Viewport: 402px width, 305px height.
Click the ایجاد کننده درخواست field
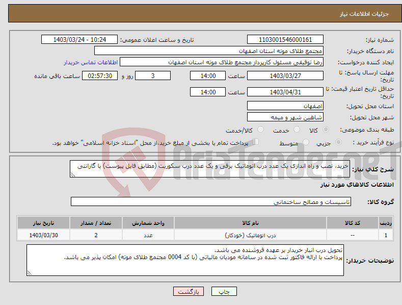pyautogui.click(x=222, y=62)
